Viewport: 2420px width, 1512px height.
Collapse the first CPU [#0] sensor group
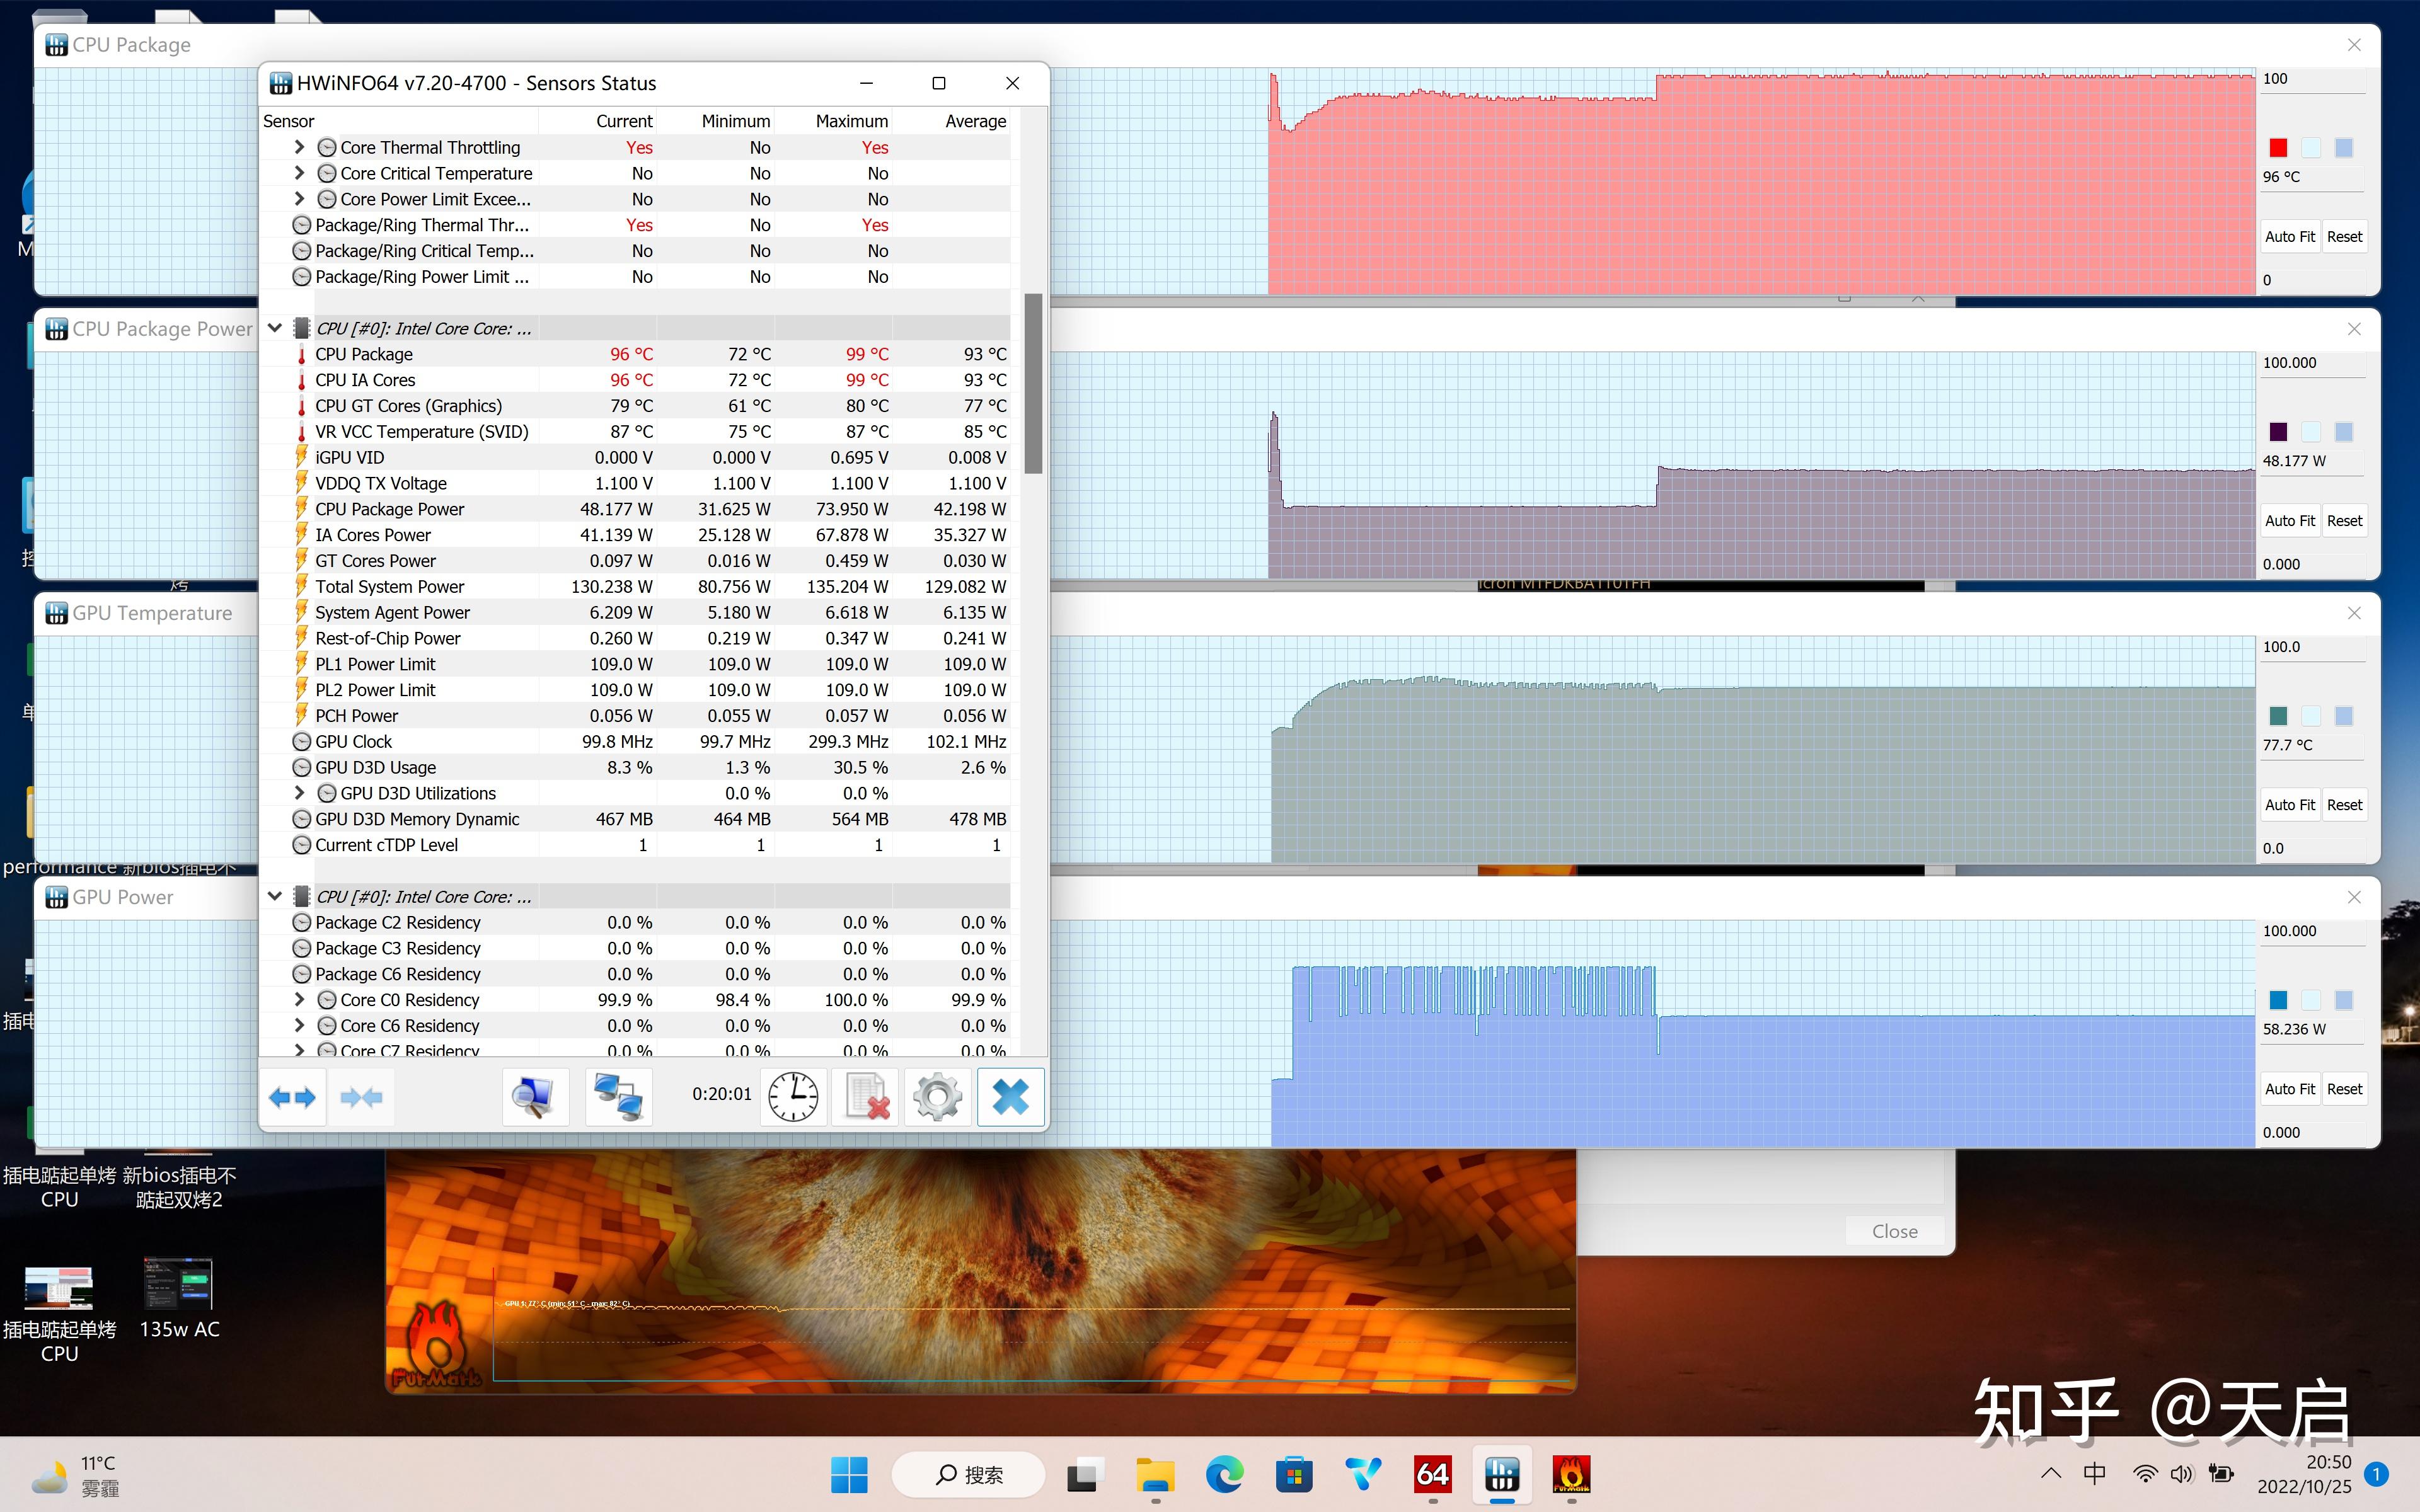275,328
